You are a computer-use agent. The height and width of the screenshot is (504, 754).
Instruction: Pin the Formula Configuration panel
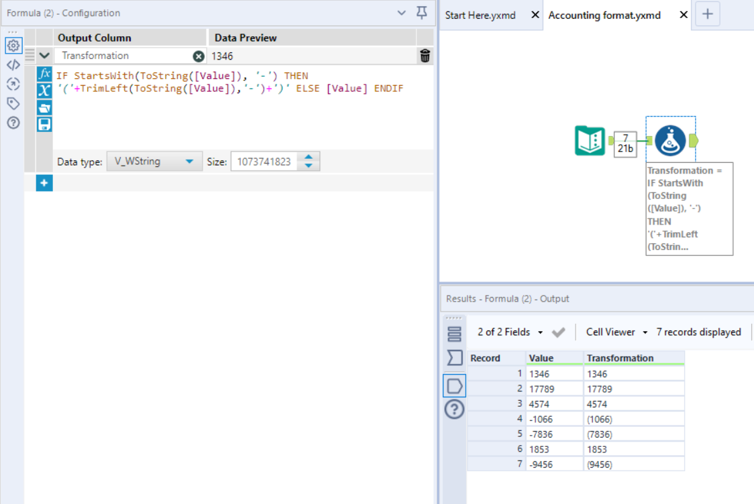coord(421,13)
